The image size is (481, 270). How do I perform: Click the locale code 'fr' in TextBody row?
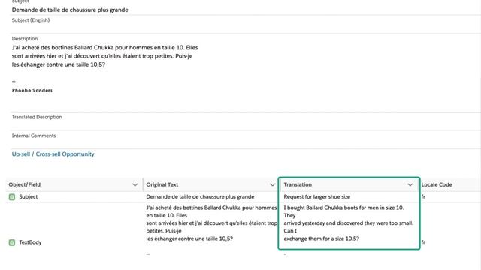pyautogui.click(x=423, y=242)
